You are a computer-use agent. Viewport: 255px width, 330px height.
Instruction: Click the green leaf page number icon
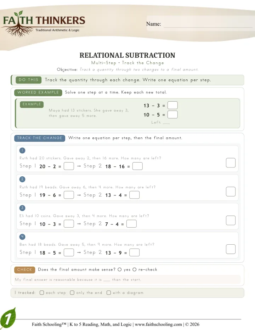pyautogui.click(x=8, y=318)
